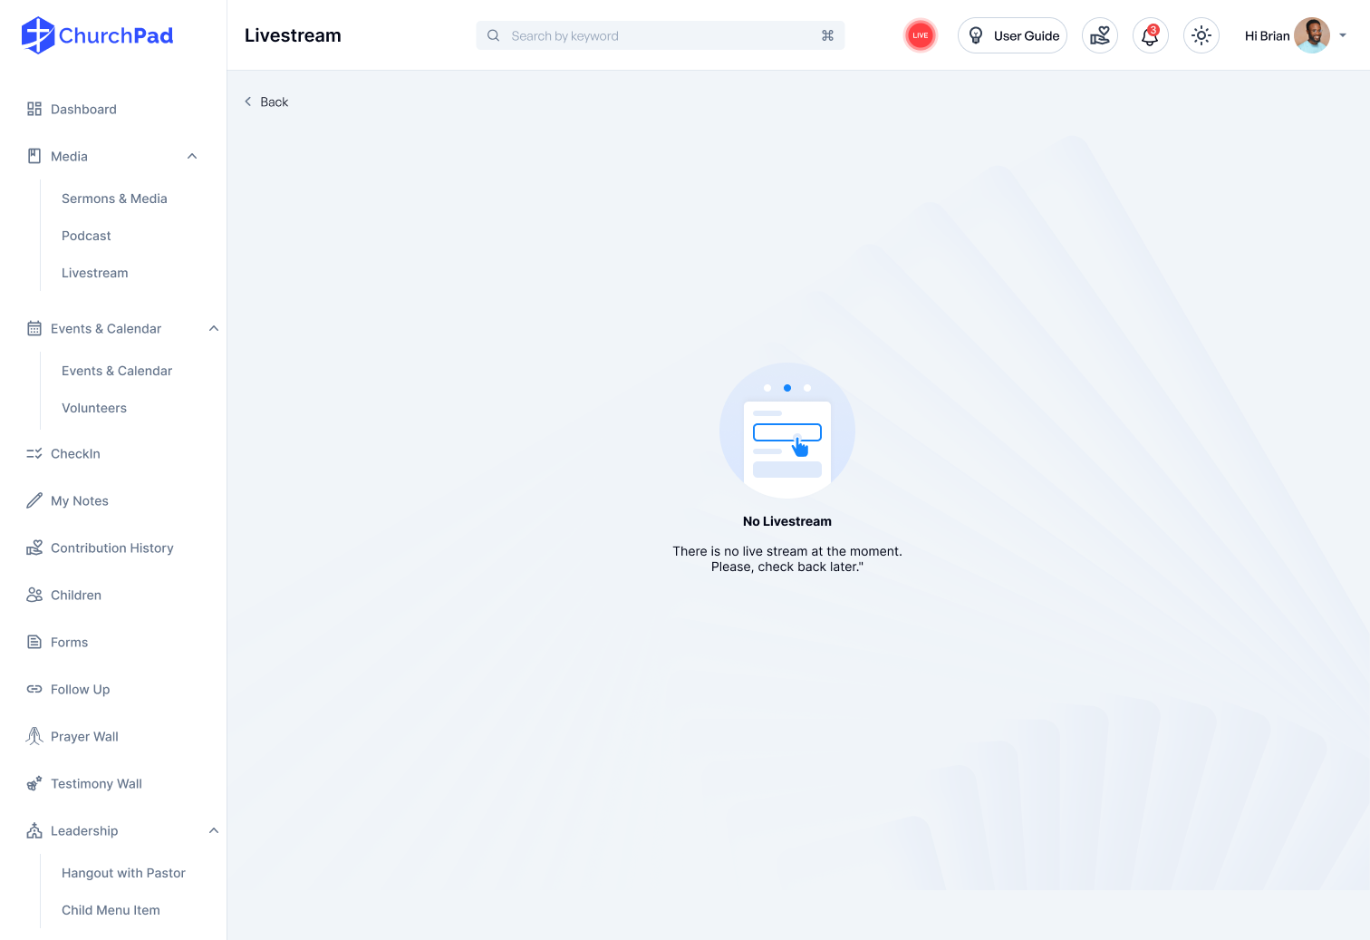Open Sermons & Media in the sidebar

(x=114, y=199)
